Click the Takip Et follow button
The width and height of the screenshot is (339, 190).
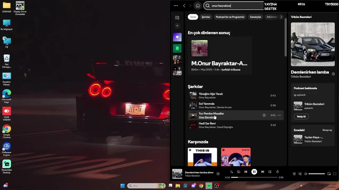301,116
